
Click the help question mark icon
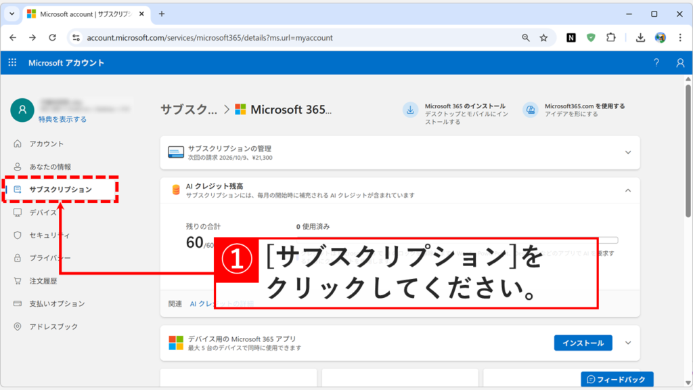656,63
